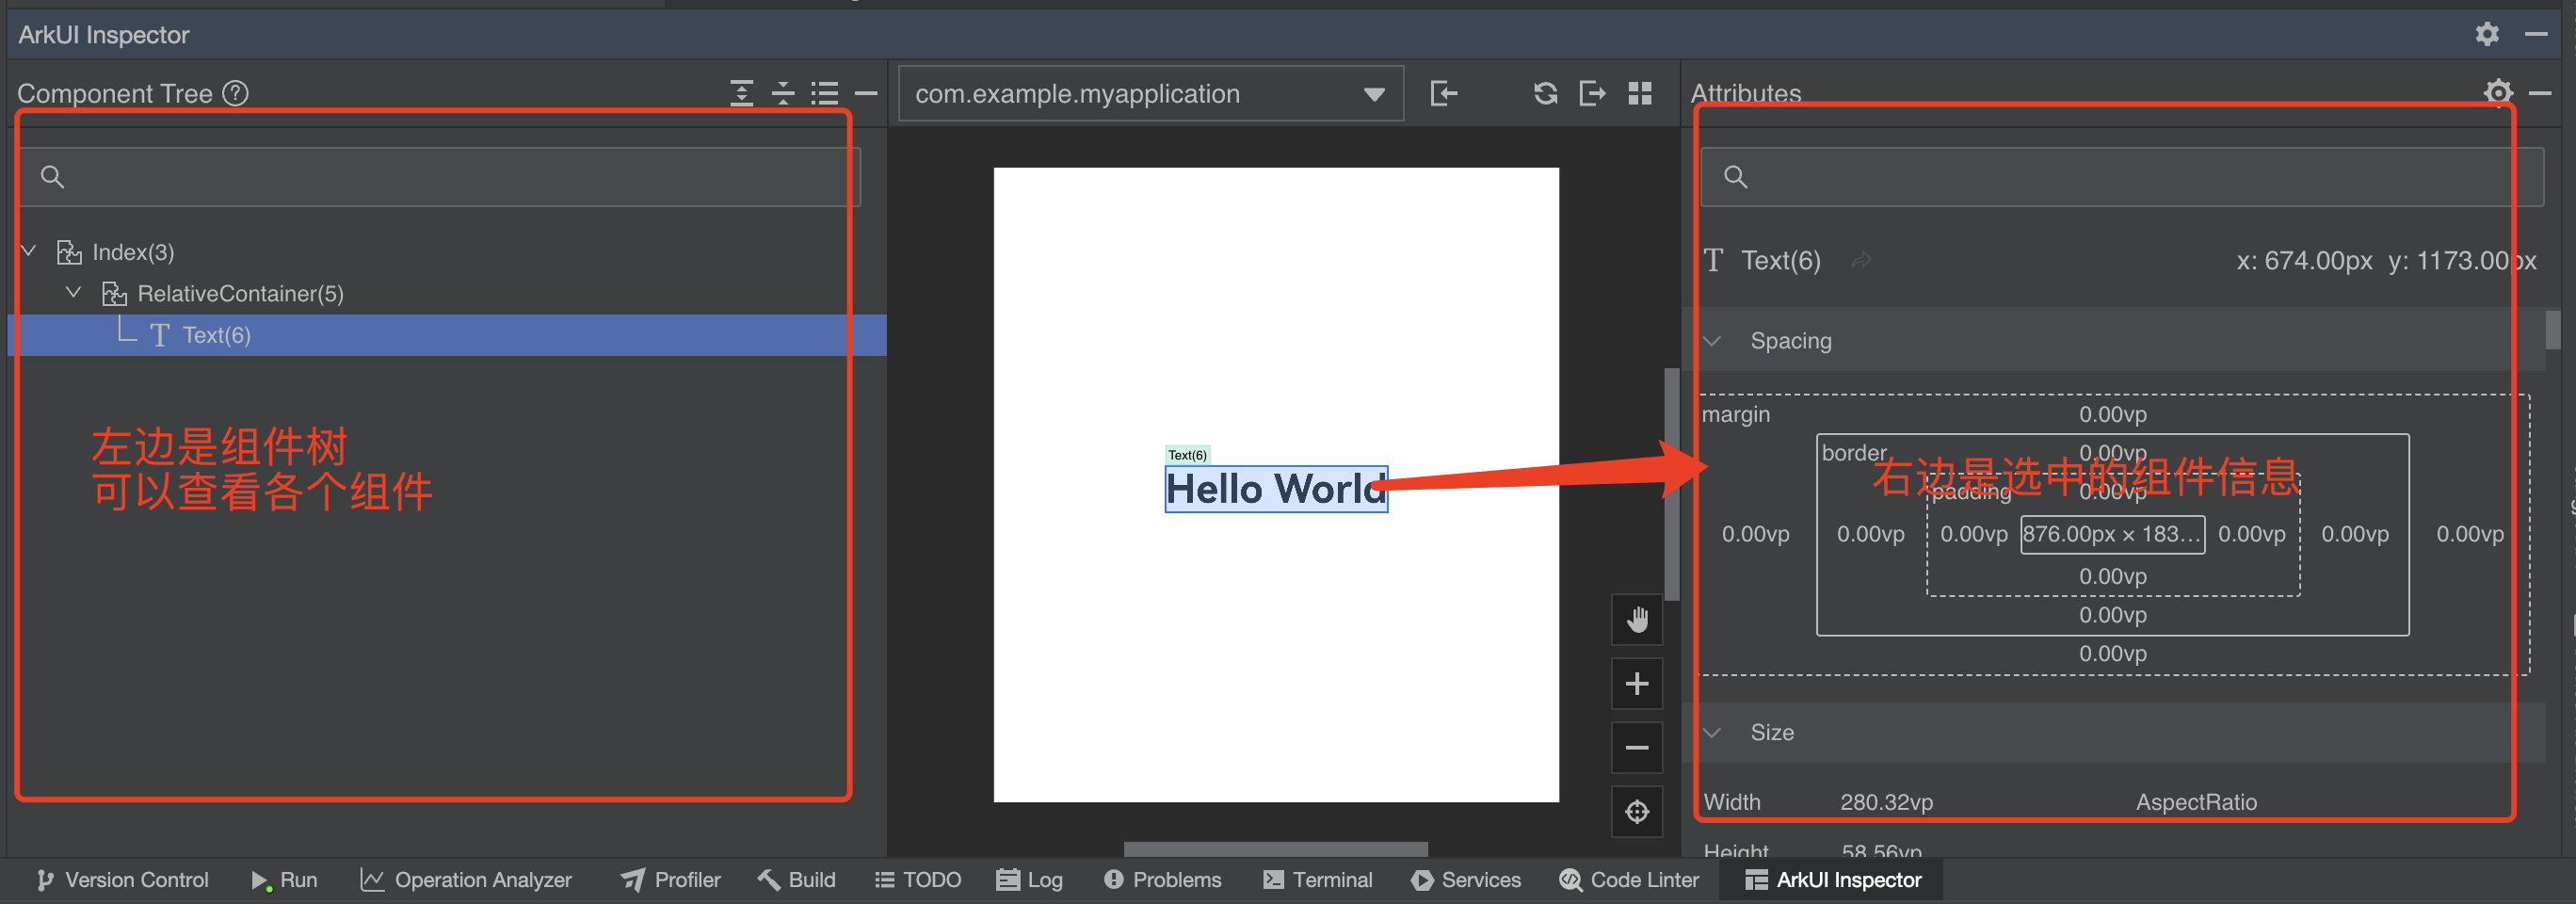The image size is (2576, 904).
Task: Collapse the RelativeContainer(5) tree node
Action: [x=73, y=293]
